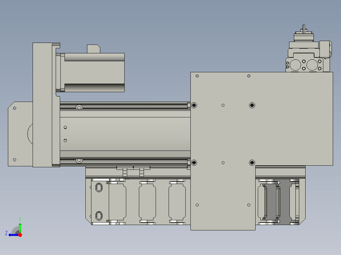Viewport: 341px width, 255px height.
Task: Pick the small connector box on top of the motor
Action: (94, 49)
